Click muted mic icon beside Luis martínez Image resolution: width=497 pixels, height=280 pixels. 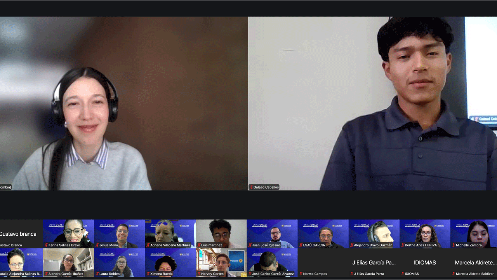(x=199, y=245)
